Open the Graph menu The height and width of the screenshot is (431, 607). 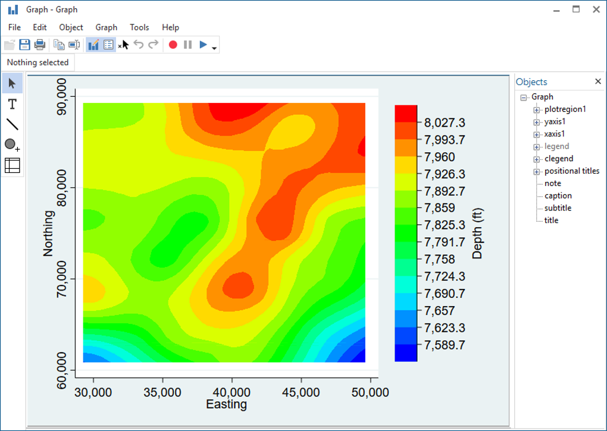(x=106, y=27)
